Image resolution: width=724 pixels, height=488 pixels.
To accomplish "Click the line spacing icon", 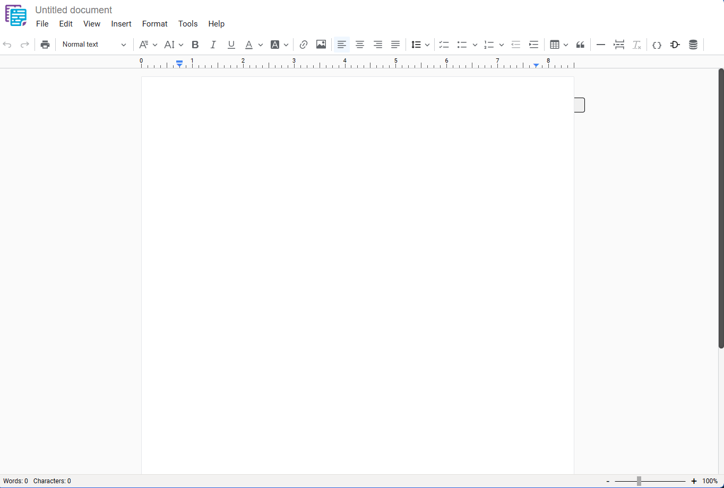I will (x=416, y=45).
